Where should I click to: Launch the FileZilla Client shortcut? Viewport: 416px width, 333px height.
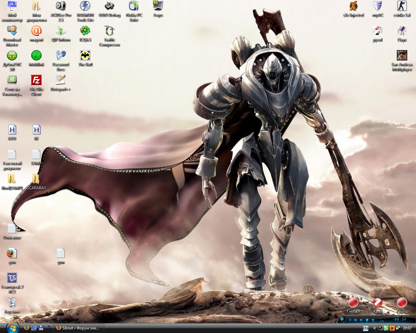(36, 85)
